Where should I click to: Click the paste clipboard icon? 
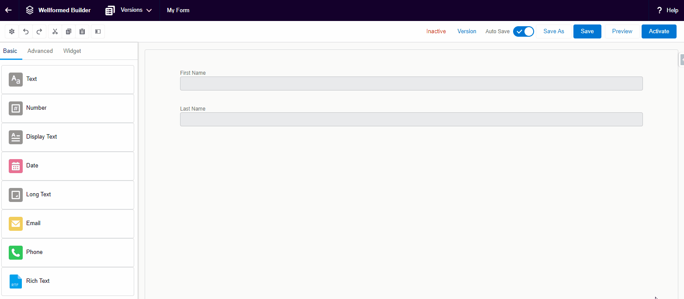point(82,31)
